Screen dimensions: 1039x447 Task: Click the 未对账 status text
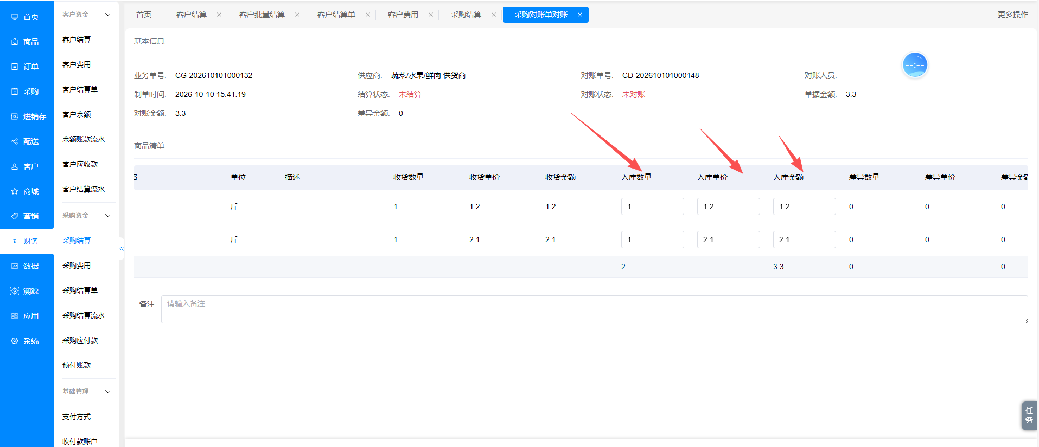(x=634, y=94)
